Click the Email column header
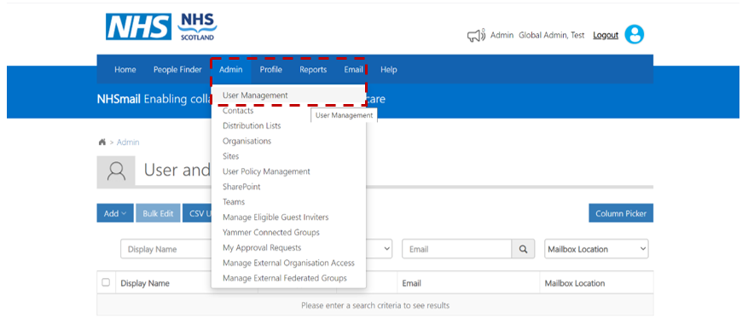This screenshot has width=748, height=330. tap(412, 283)
